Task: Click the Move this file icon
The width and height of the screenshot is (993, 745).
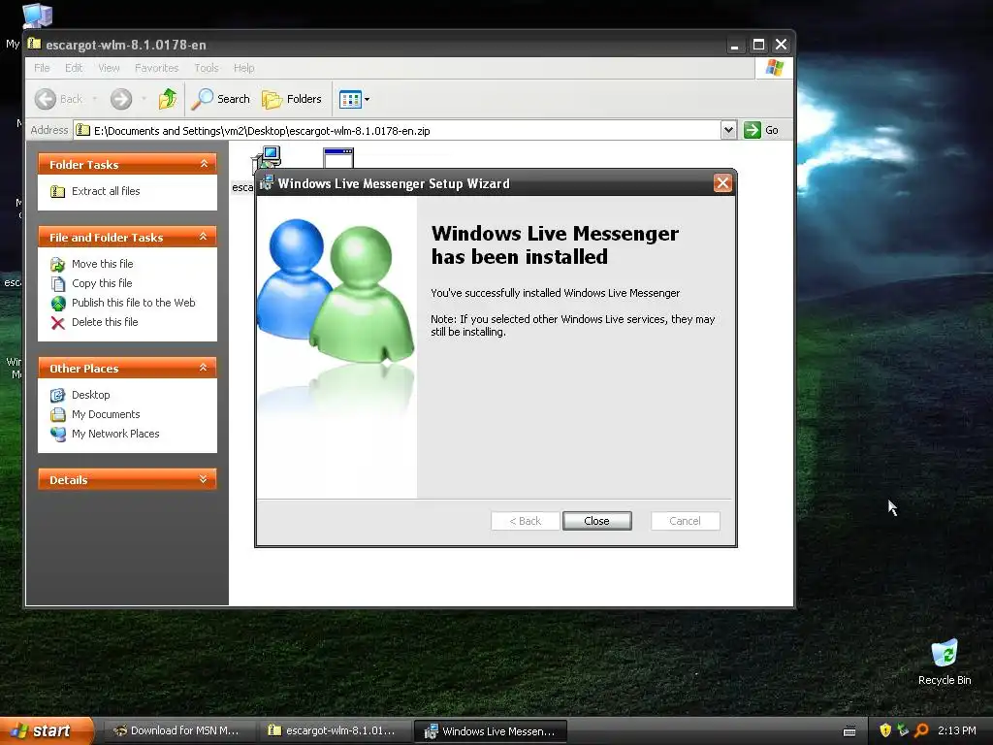Action: pyautogui.click(x=57, y=264)
